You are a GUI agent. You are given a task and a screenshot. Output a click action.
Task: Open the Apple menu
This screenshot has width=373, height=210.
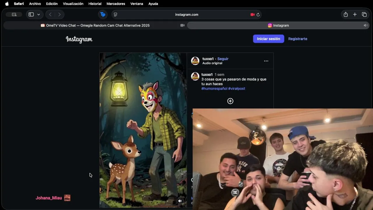click(x=7, y=4)
